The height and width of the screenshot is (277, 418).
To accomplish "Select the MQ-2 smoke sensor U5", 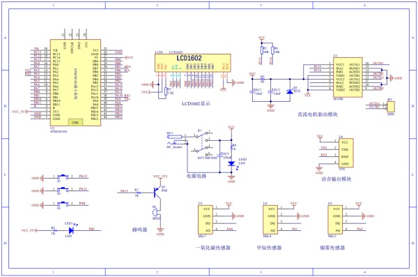I will [x=335, y=220].
